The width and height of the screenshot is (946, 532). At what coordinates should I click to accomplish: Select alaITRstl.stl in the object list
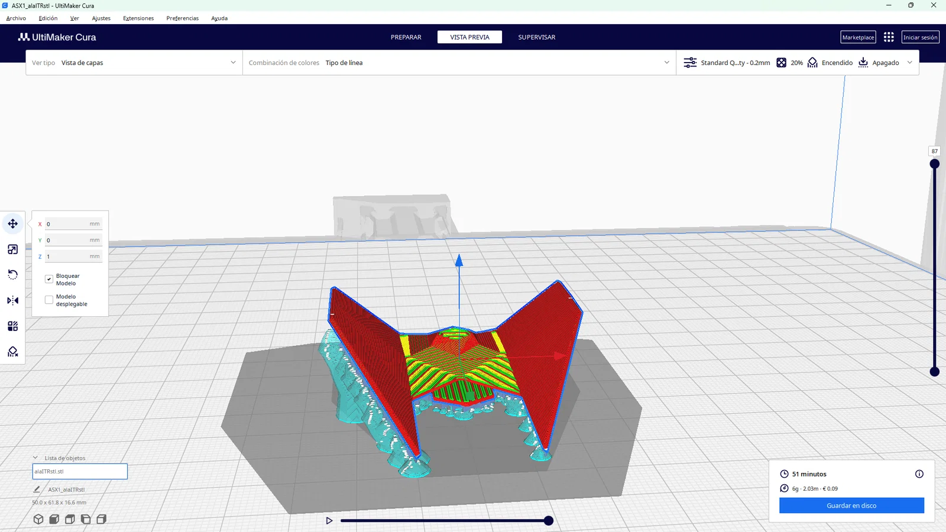80,471
